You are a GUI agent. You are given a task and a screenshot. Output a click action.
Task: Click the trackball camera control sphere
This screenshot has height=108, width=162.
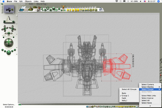click(8, 43)
